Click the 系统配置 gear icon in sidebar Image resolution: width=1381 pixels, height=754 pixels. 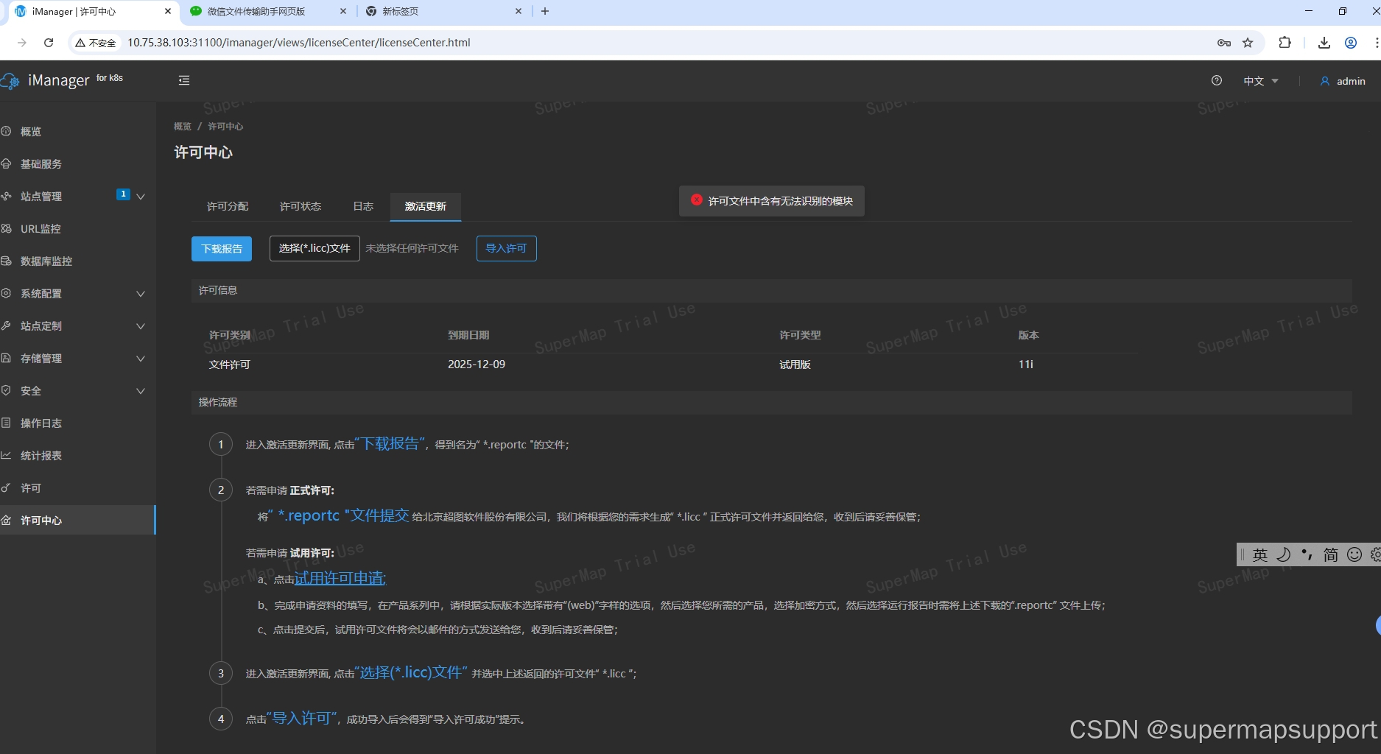[6, 293]
